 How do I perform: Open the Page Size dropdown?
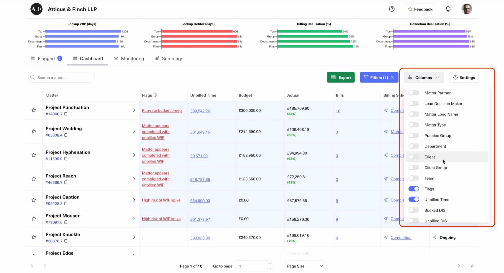click(x=305, y=266)
